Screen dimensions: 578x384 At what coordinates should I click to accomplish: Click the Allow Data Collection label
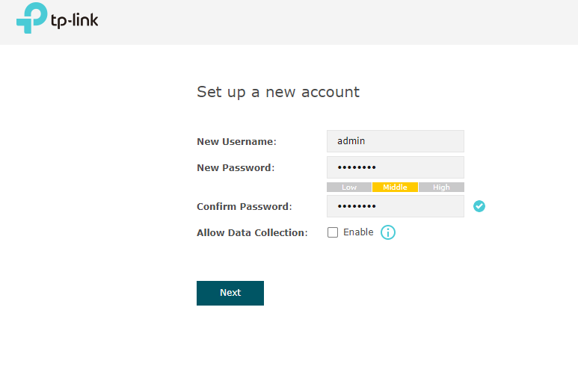(x=252, y=232)
